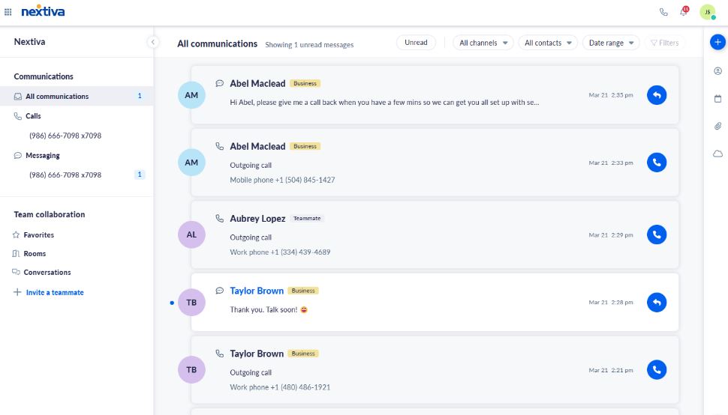Open the calendar icon in right rail
Screen dimensions: 728x415
[717, 99]
